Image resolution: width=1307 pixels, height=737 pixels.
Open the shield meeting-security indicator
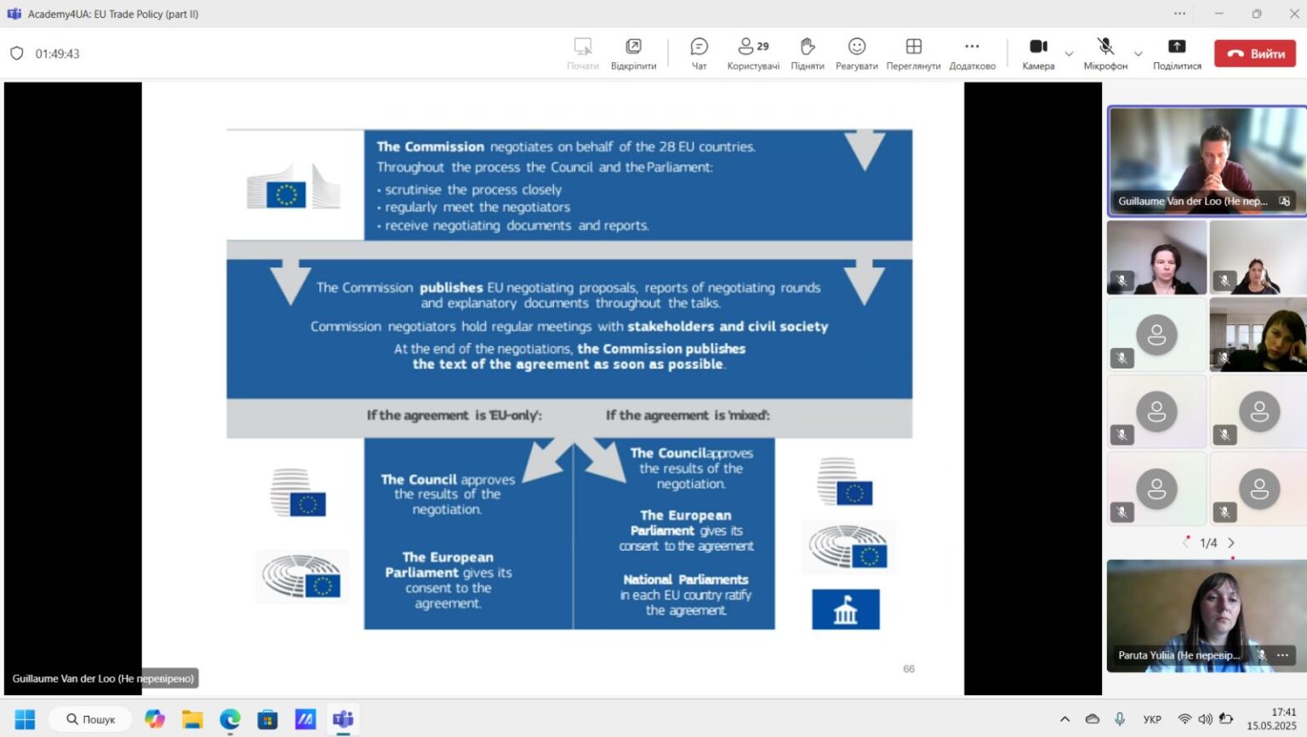click(16, 53)
